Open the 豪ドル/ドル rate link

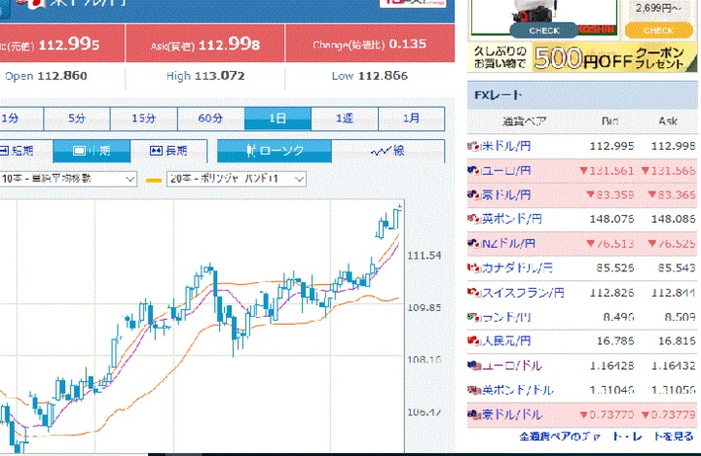coord(512,414)
